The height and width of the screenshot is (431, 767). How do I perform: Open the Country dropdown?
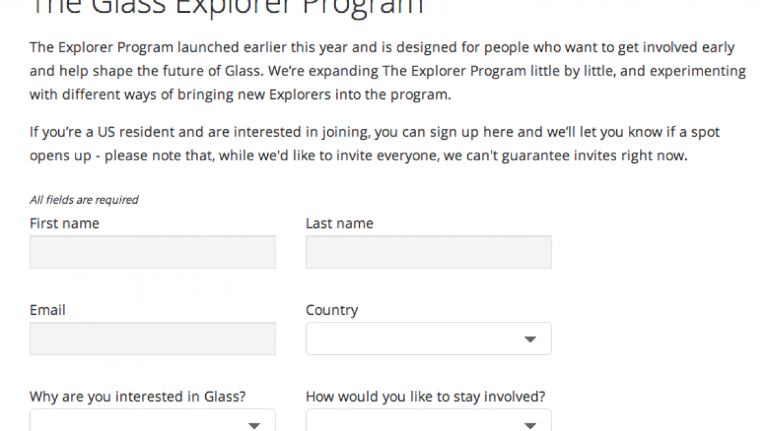(x=428, y=338)
